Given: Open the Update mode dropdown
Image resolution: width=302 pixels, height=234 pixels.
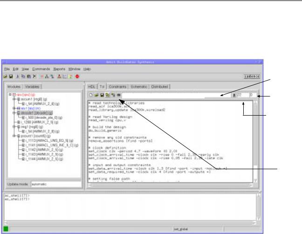Looking at the screenshot, I should tap(56, 184).
